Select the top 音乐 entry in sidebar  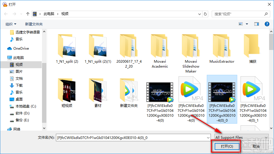tap(16, 39)
